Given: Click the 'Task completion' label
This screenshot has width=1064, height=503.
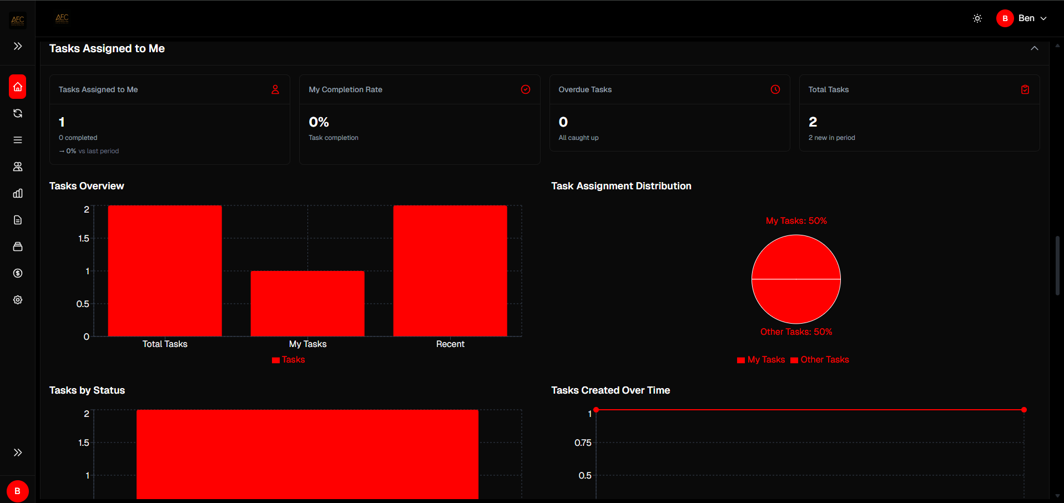Looking at the screenshot, I should 334,138.
